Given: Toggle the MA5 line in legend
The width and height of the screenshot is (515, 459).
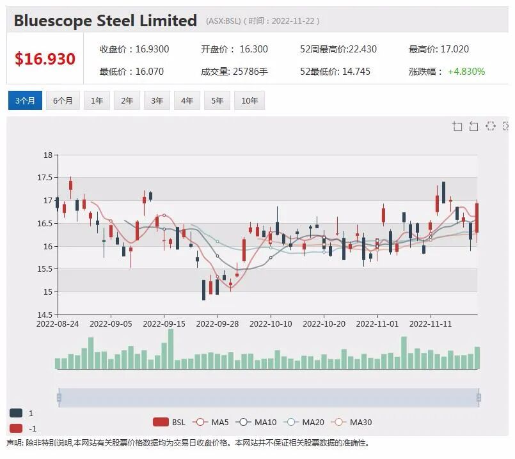Looking at the screenshot, I should [210, 423].
